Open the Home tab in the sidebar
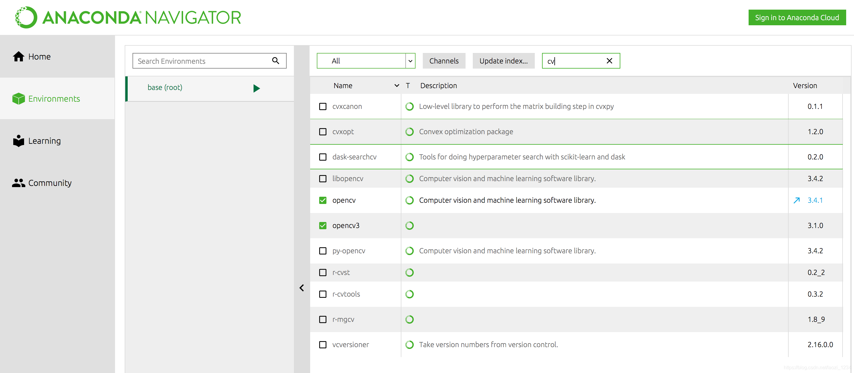The height and width of the screenshot is (373, 854). (x=39, y=57)
